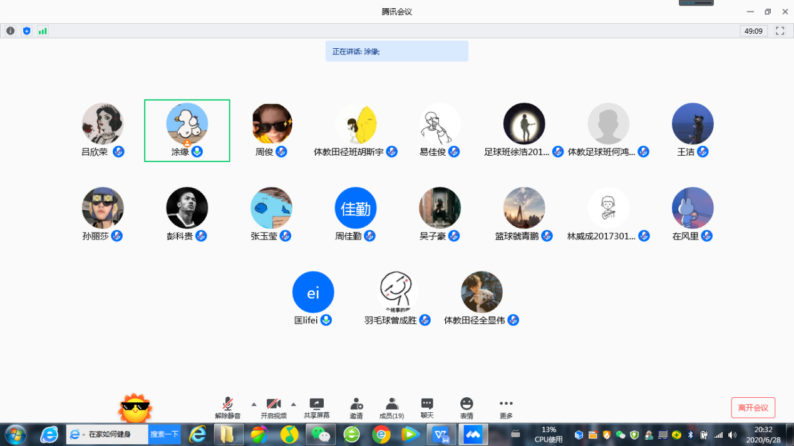Screen dimensions: 794x446
Task: Click the 搜索一下 search button in taskbar
Action: point(164,434)
